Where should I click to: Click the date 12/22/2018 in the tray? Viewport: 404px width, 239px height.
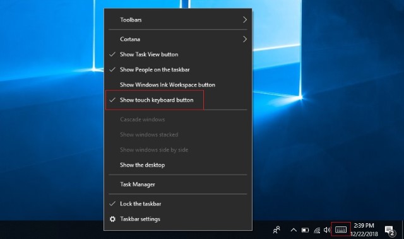pyautogui.click(x=364, y=234)
